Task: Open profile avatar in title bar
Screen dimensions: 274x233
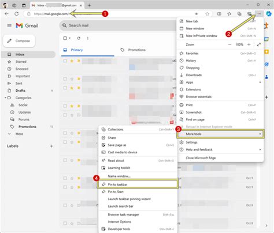Action: point(5,5)
